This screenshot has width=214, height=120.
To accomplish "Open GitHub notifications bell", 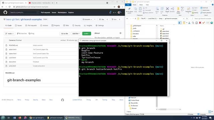I will click(110, 12).
